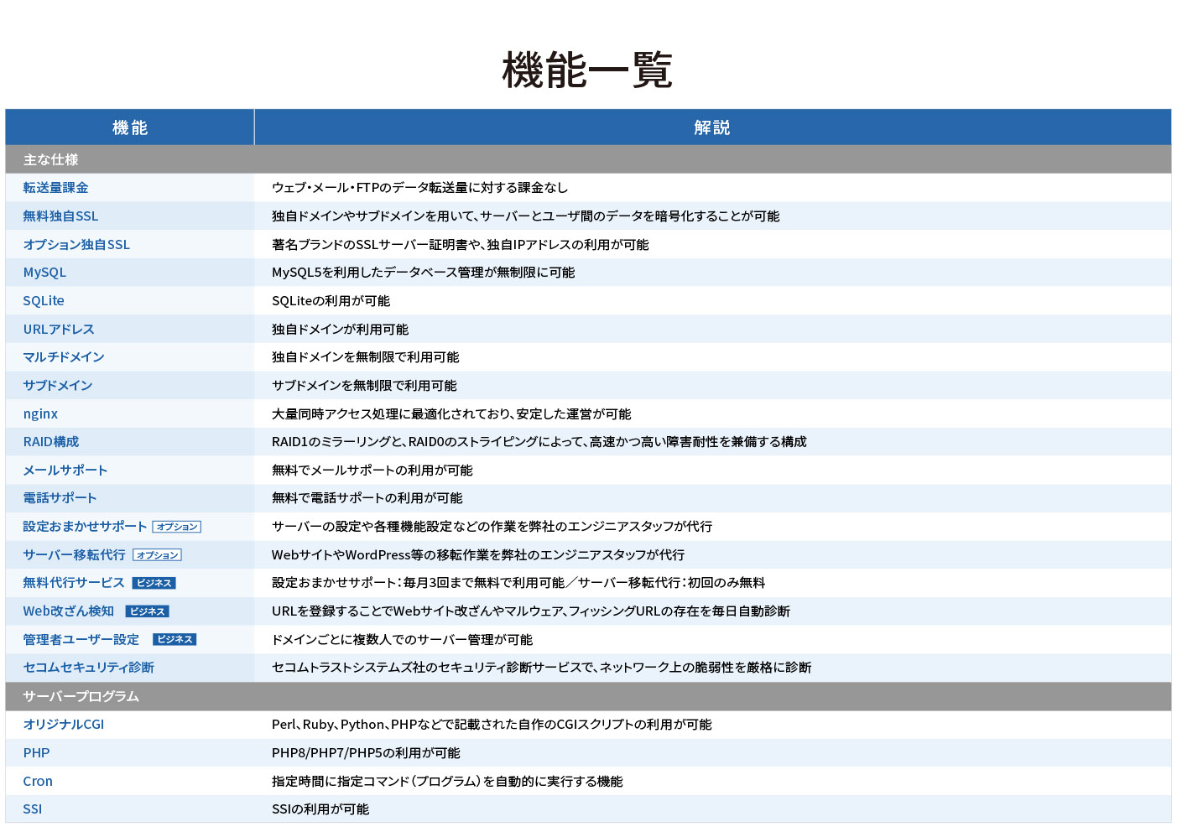Viewport: 1177px width, 832px height.
Task: Select the PHP feature link
Action: tap(36, 753)
